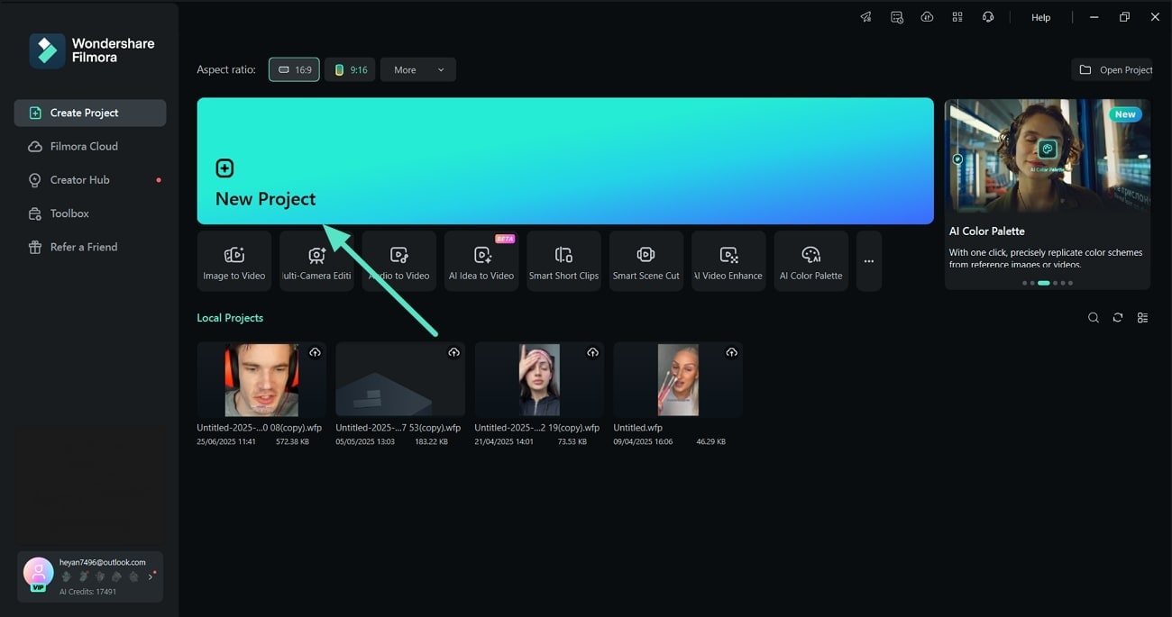This screenshot has height=617, width=1172.
Task: Expand account details with the chevron arrow
Action: click(x=151, y=576)
